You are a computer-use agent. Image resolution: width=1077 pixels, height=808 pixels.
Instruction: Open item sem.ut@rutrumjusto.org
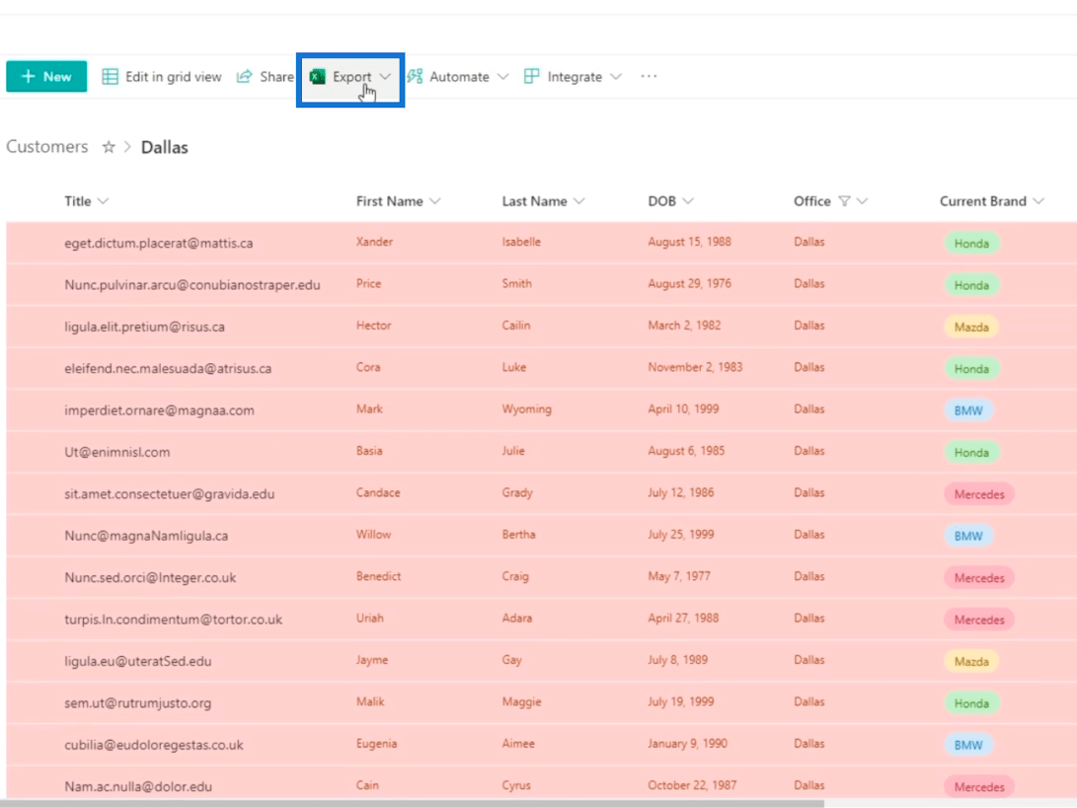[x=137, y=703]
